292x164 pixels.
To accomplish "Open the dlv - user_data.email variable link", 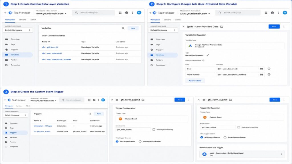I will point(52,53).
